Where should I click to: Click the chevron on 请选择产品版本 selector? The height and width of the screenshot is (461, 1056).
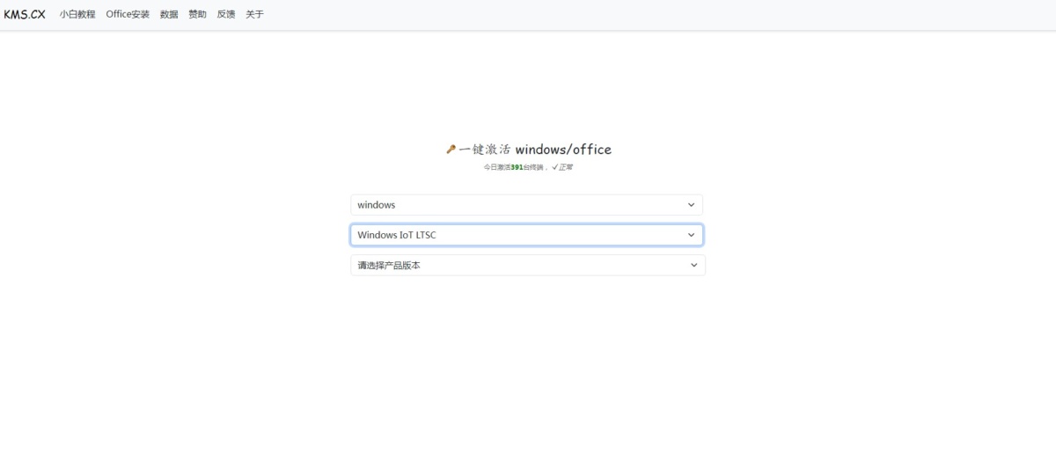click(693, 265)
